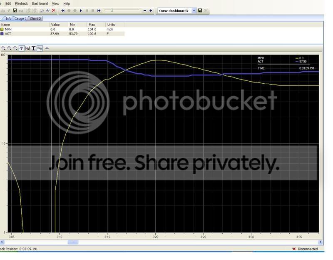333x260 pixels.
Task: Switch to the Gauge 1 tab
Action: (20, 18)
